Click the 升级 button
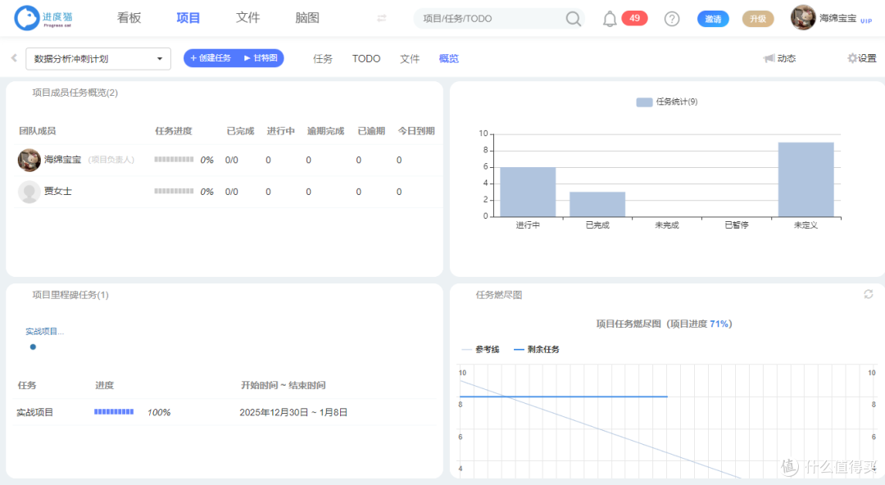 (x=757, y=19)
